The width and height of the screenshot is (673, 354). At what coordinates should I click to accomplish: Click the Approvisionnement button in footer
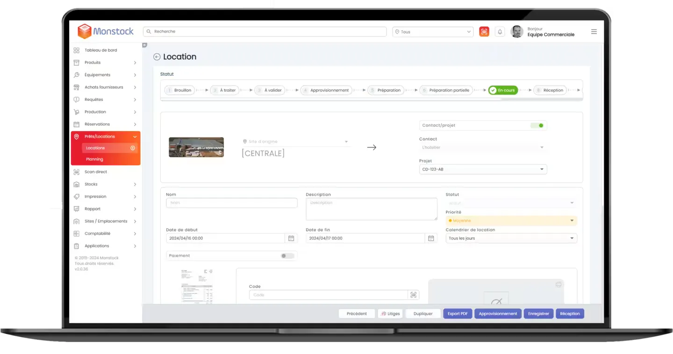coord(498,314)
